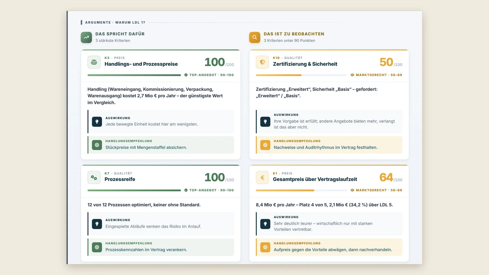Click the 'Argumente · Warum LDL 1?' section heading
489x275 pixels.
click(x=115, y=22)
